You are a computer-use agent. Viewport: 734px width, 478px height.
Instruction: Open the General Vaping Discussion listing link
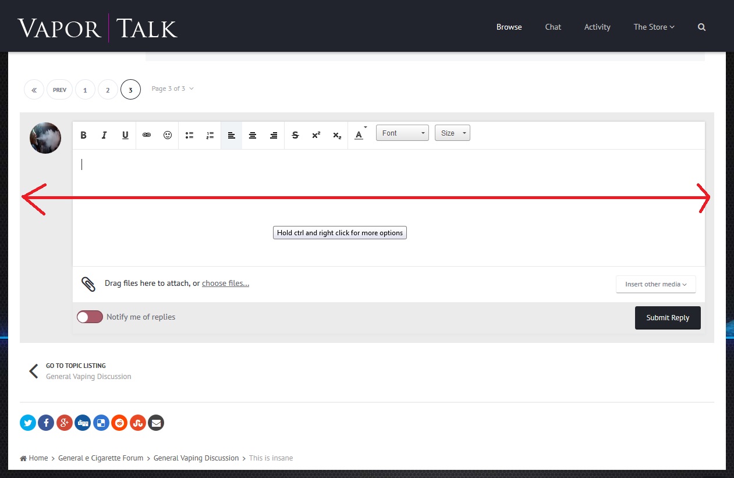(88, 377)
